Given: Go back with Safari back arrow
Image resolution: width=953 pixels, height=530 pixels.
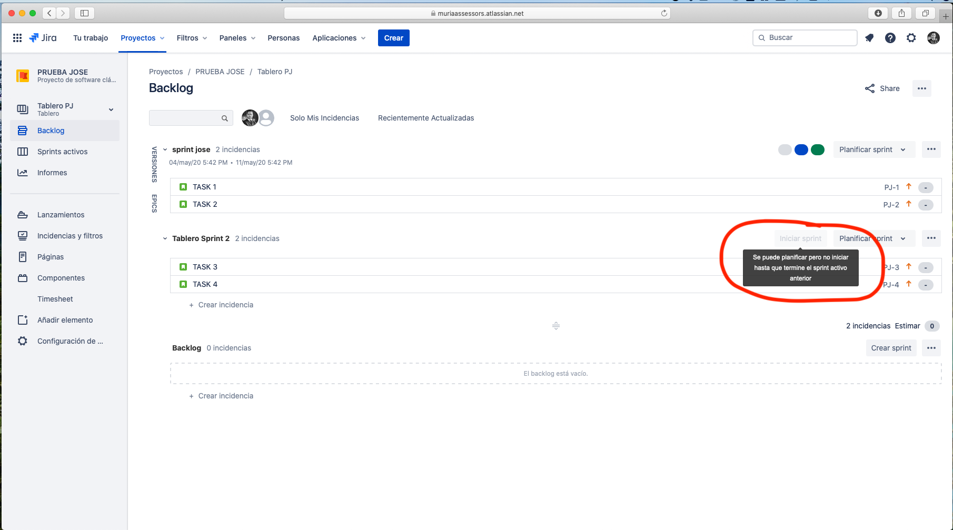Looking at the screenshot, I should [49, 13].
